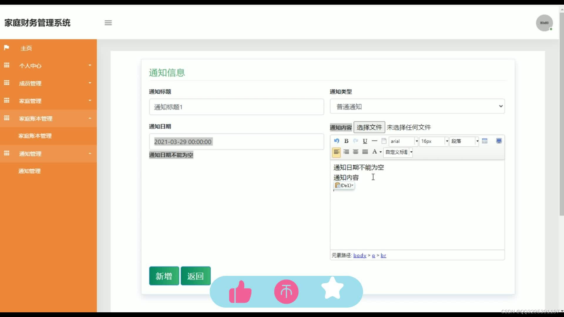Click the br link in element path
Image resolution: width=564 pixels, height=317 pixels.
(x=383, y=255)
